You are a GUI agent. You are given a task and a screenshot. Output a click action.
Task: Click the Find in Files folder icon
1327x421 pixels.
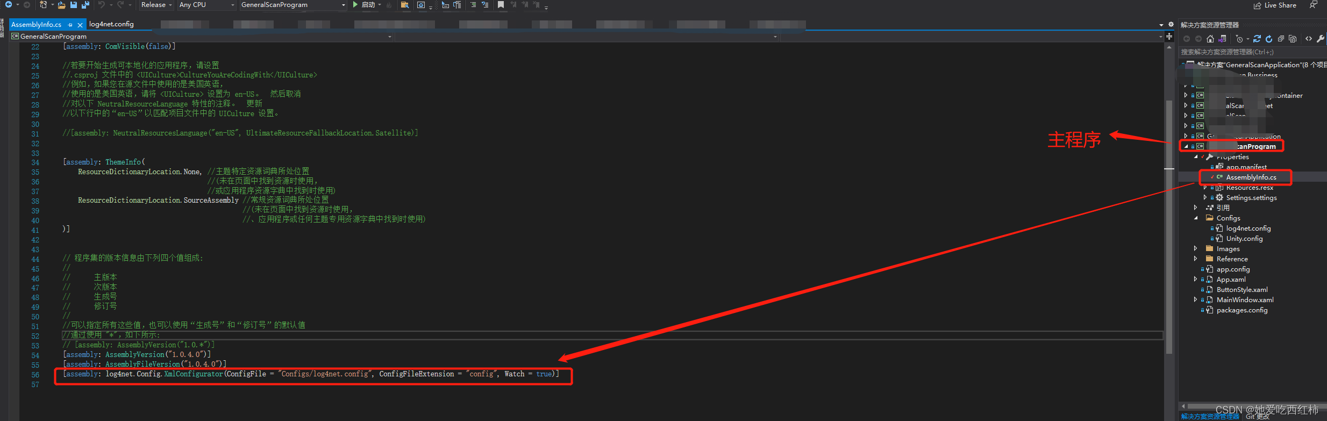(x=405, y=5)
